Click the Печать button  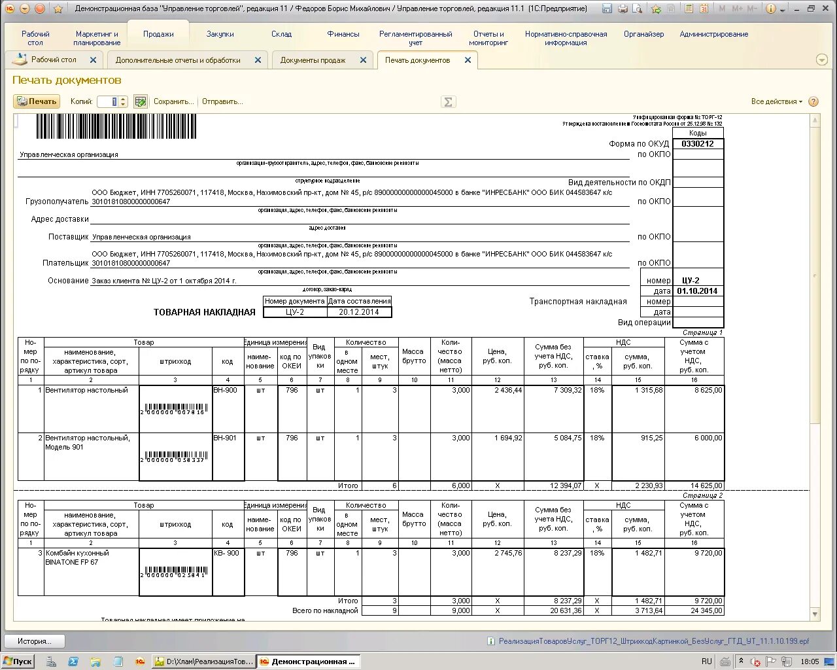click(x=37, y=101)
